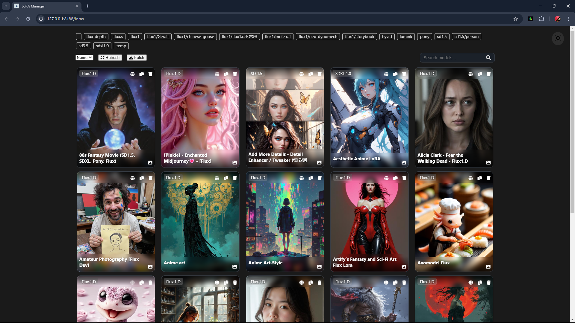
Task: Click replace preview icon on Anime Art-Style card
Action: pyautogui.click(x=319, y=267)
